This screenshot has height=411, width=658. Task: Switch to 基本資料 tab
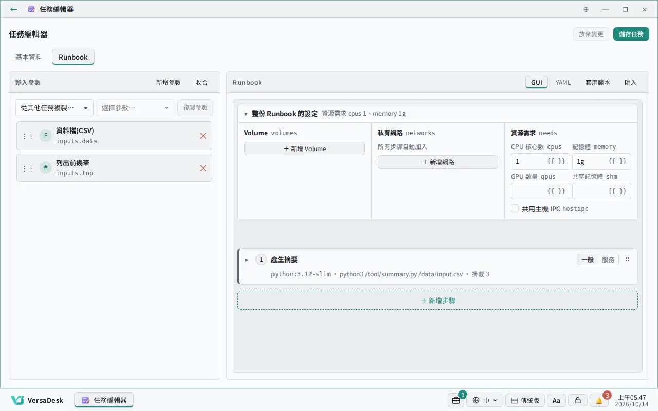coord(29,57)
